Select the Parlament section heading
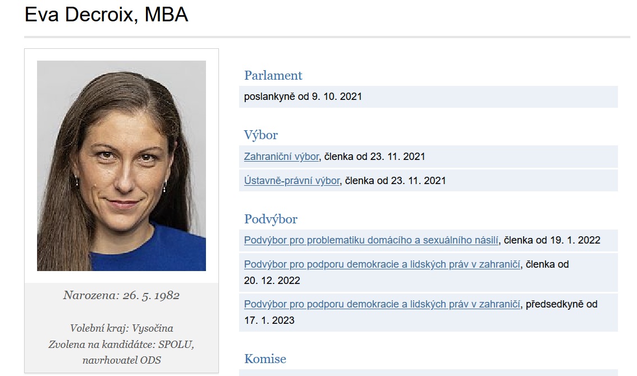The height and width of the screenshot is (376, 637). point(273,76)
